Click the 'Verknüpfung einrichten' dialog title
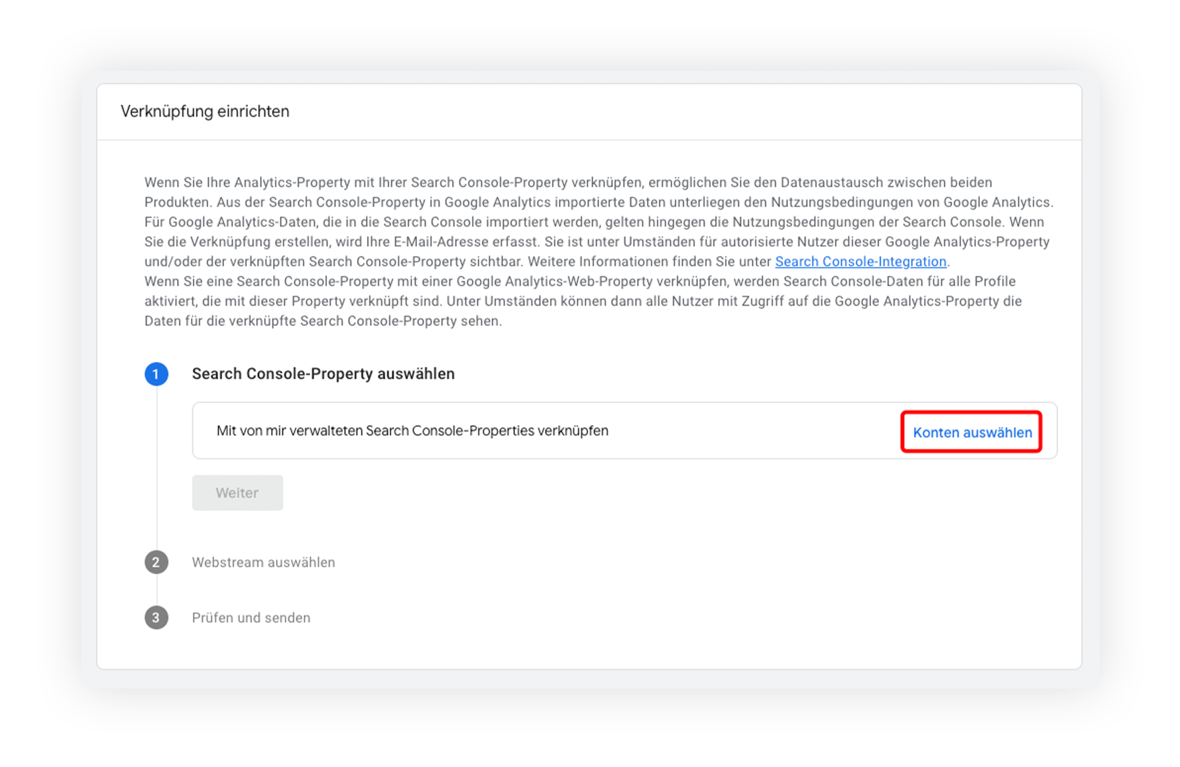 [205, 111]
